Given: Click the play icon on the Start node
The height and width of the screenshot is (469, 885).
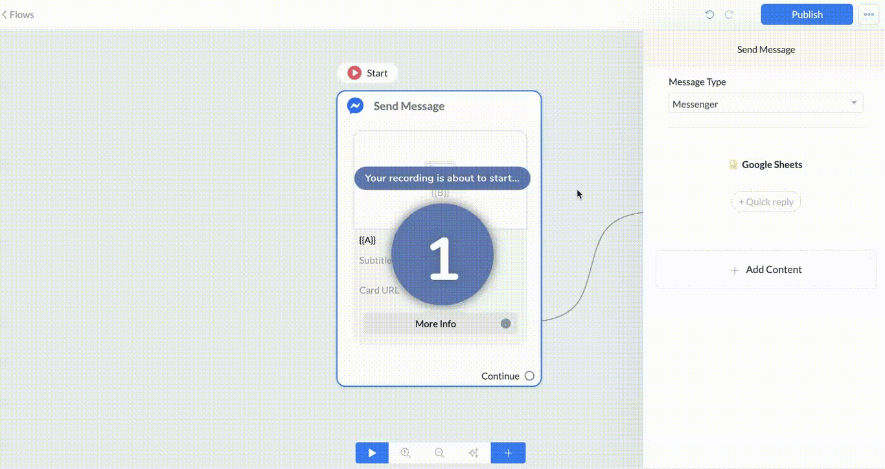Looking at the screenshot, I should (354, 72).
